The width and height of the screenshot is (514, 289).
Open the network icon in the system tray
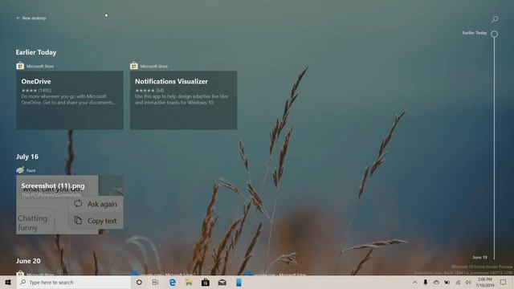tap(458, 282)
